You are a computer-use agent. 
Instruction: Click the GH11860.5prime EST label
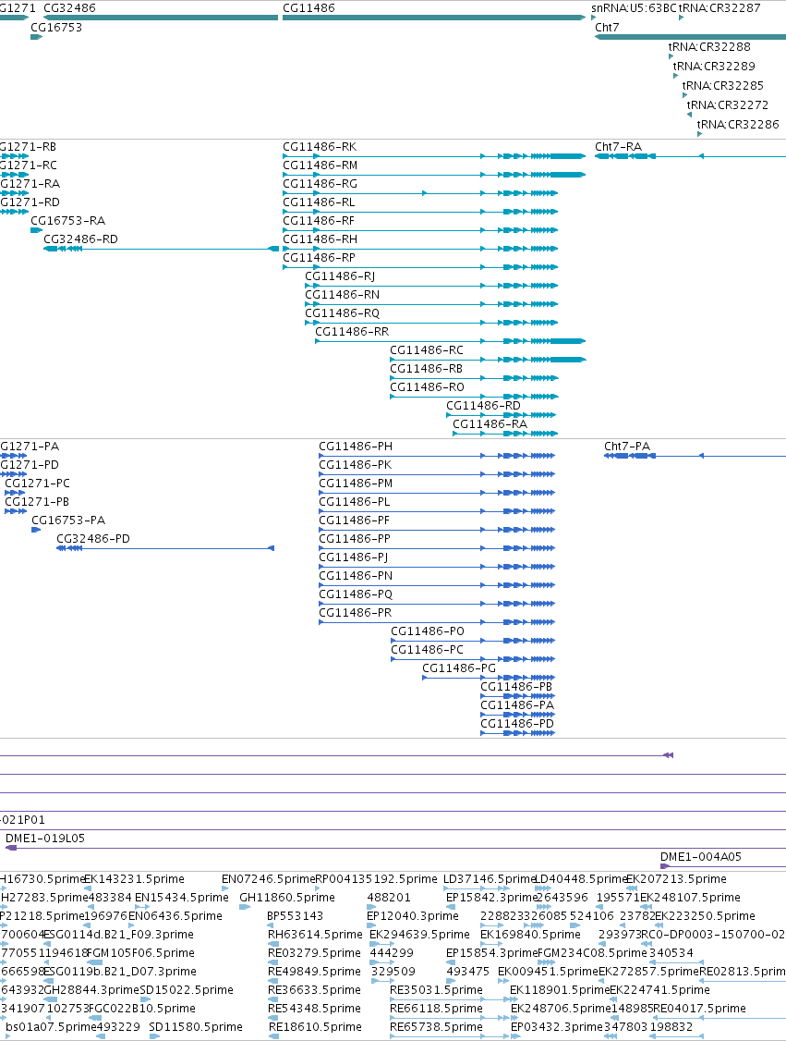click(287, 898)
